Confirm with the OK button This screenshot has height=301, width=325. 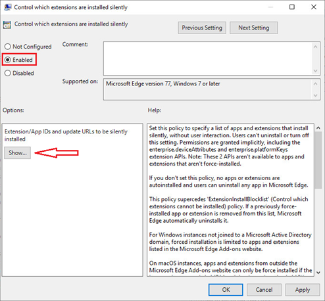(226, 290)
